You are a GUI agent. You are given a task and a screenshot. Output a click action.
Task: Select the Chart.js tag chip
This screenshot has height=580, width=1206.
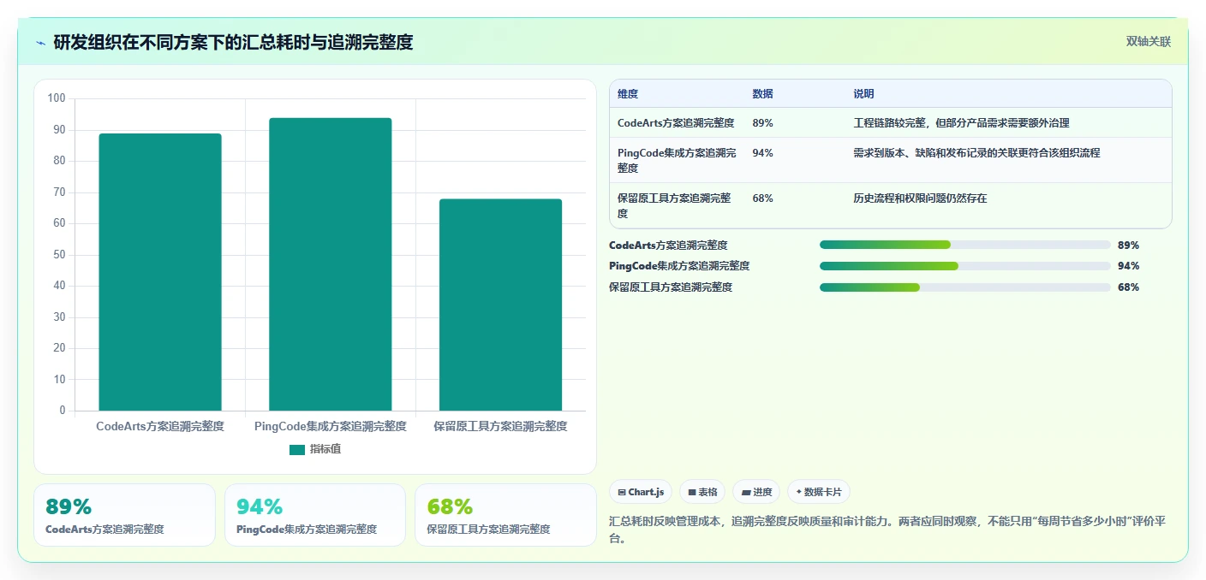[x=641, y=492]
